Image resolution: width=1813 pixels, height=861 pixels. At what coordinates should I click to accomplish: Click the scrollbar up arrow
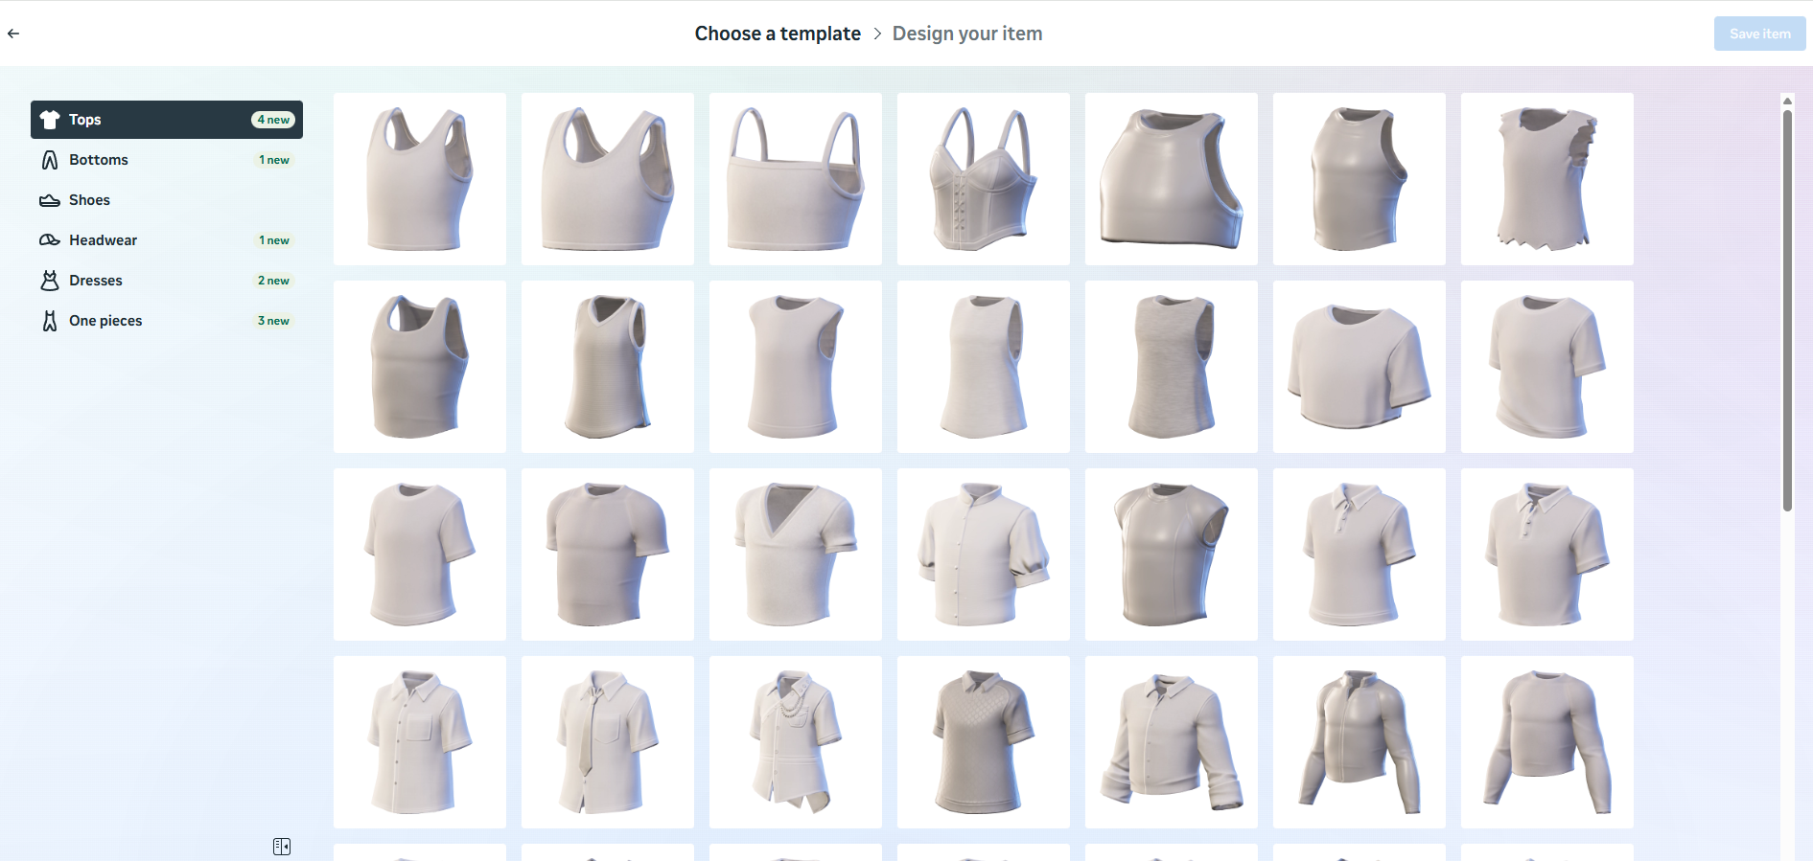point(1787,101)
